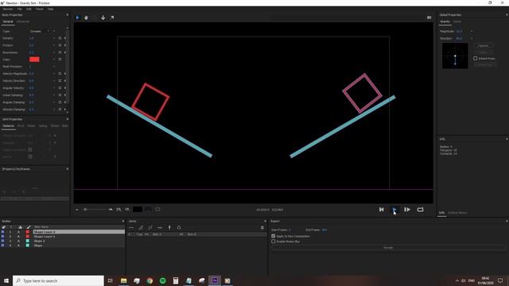Click the Bounciness value field
Screen dimensions: 509x286
click(32, 52)
